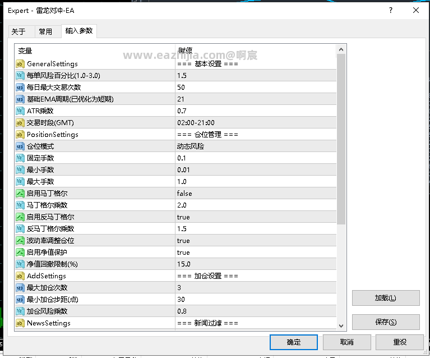Click integer icon beside 最小加仓步距(点)

point(20,300)
